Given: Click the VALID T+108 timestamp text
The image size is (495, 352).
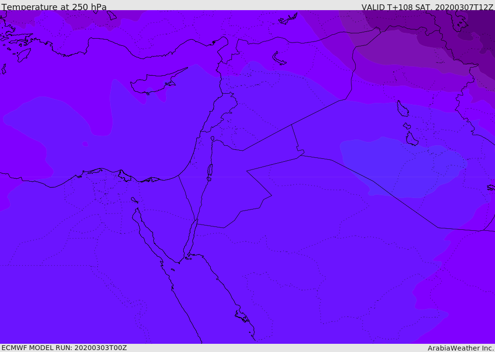Looking at the screenshot, I should click(x=427, y=7).
